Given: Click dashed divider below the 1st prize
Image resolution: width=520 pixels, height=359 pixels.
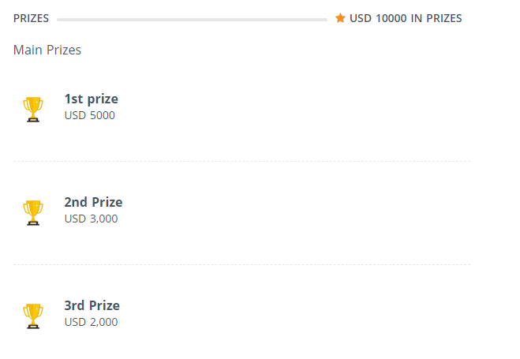Looking at the screenshot, I should click(241, 161).
